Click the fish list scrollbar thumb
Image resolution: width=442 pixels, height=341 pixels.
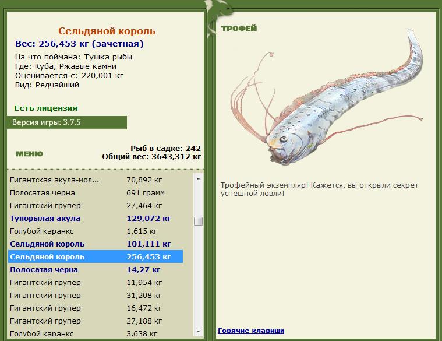click(x=199, y=221)
